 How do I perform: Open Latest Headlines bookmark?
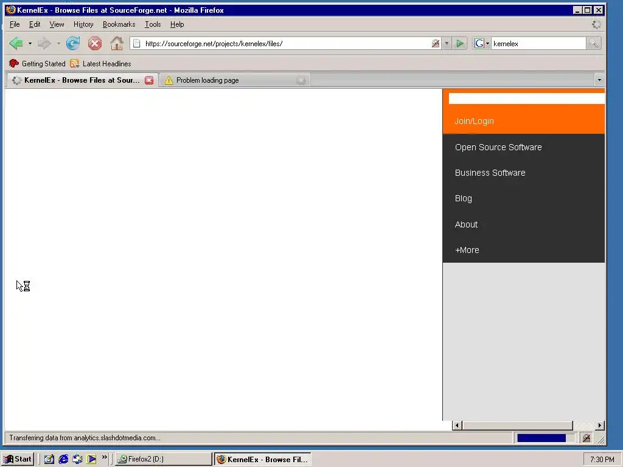[100, 63]
